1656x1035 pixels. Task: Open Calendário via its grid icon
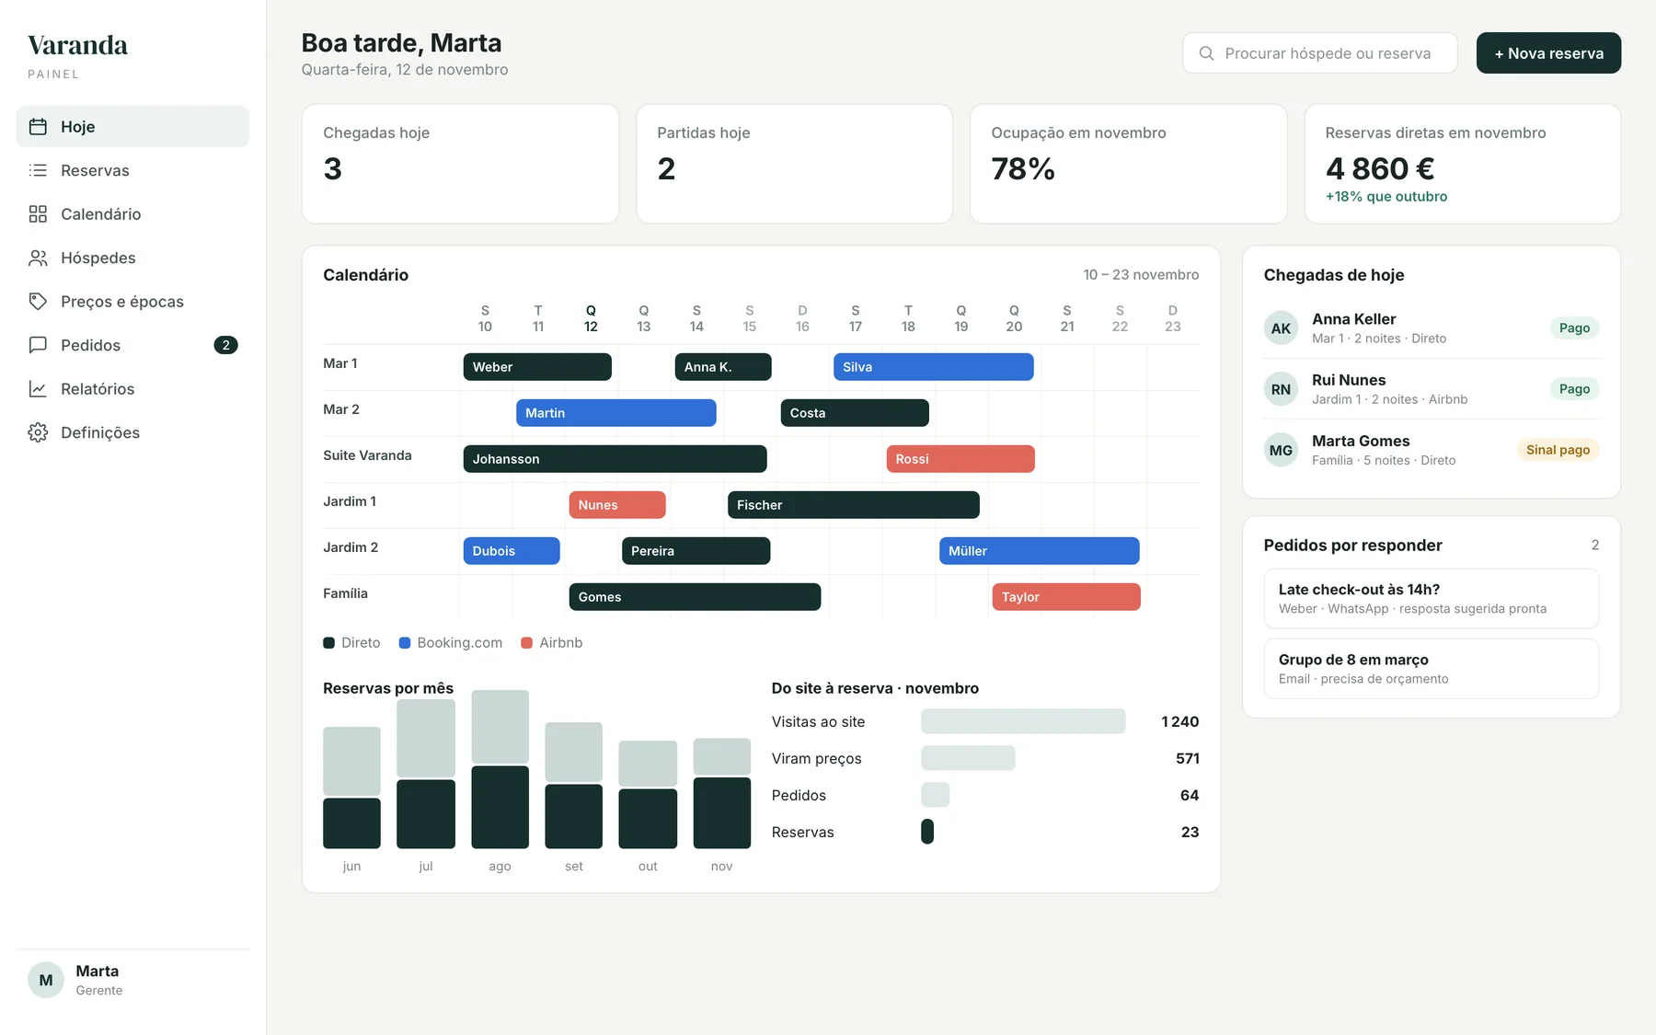click(38, 214)
